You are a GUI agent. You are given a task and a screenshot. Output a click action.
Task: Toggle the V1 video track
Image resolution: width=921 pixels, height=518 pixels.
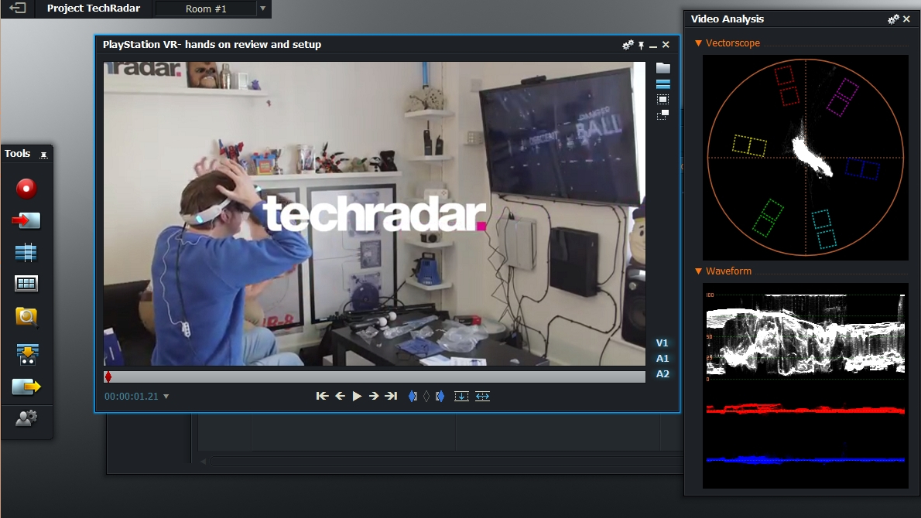coord(662,342)
